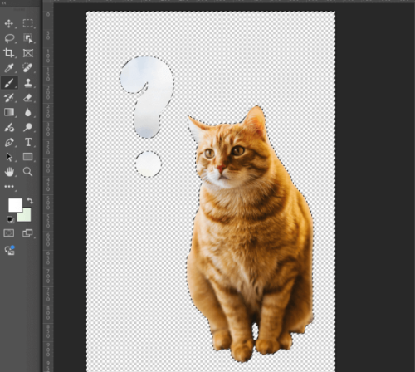
Task: Select the Clone Stamp tool
Action: (x=28, y=83)
